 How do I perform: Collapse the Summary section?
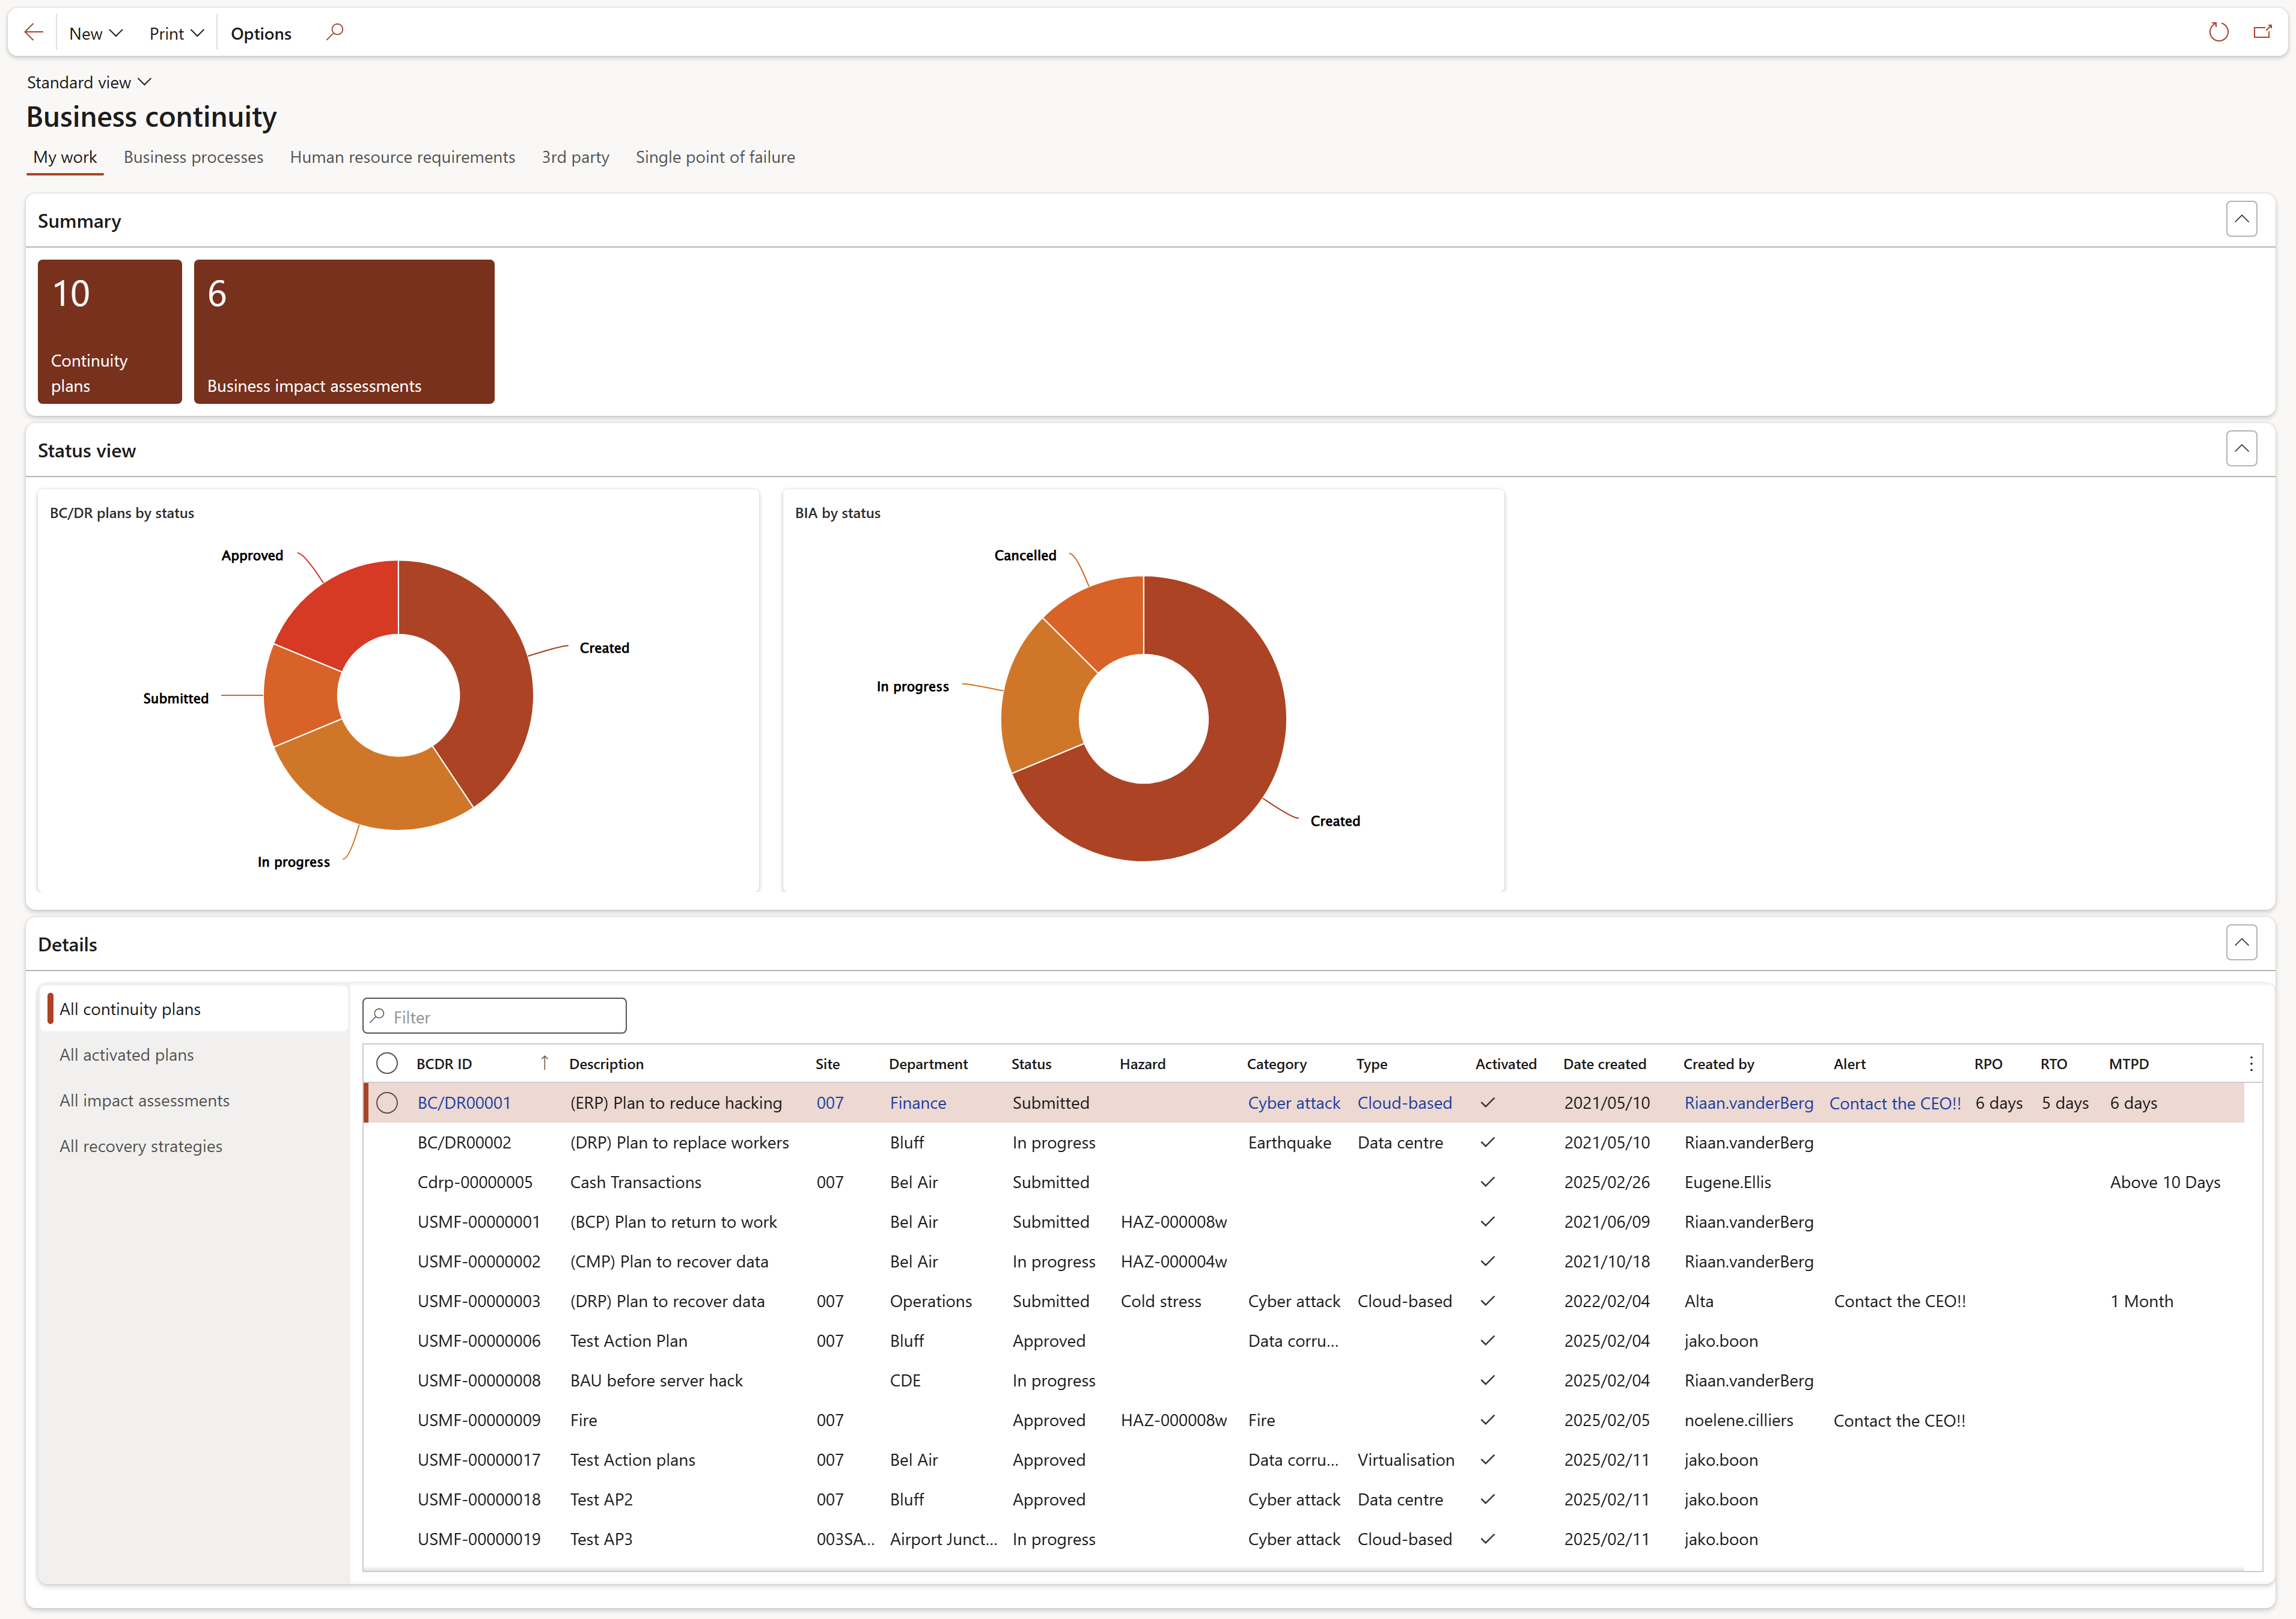(2241, 219)
